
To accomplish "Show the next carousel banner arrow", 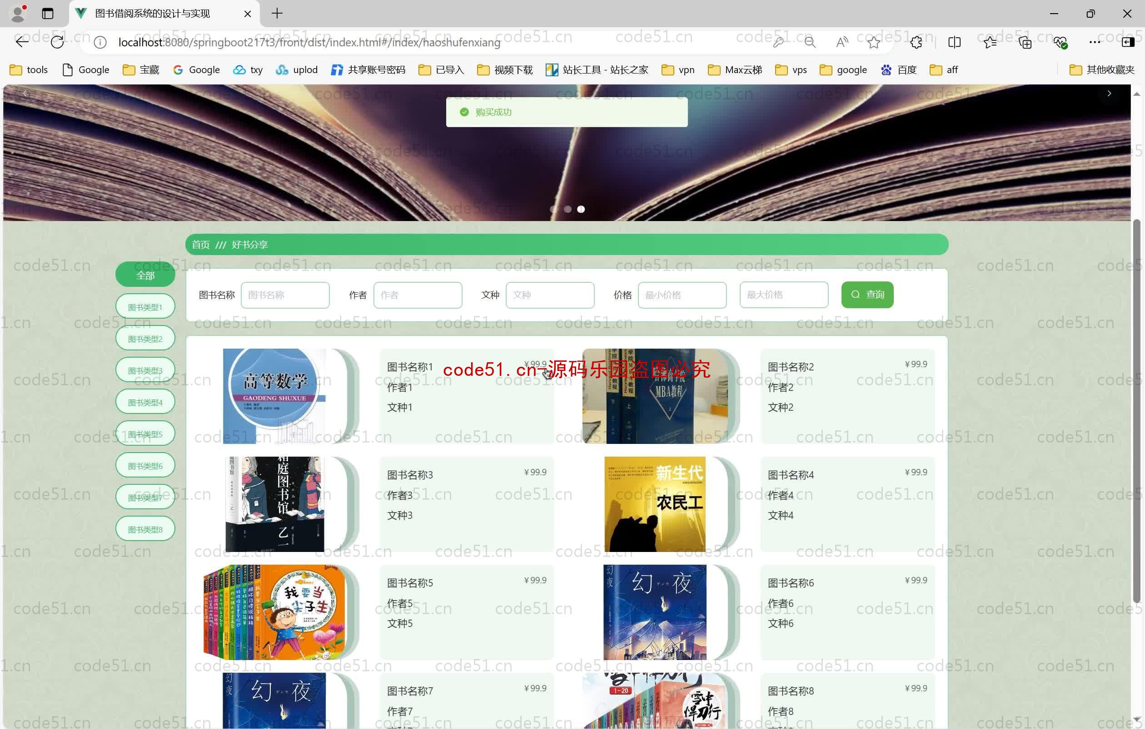I will (1110, 94).
